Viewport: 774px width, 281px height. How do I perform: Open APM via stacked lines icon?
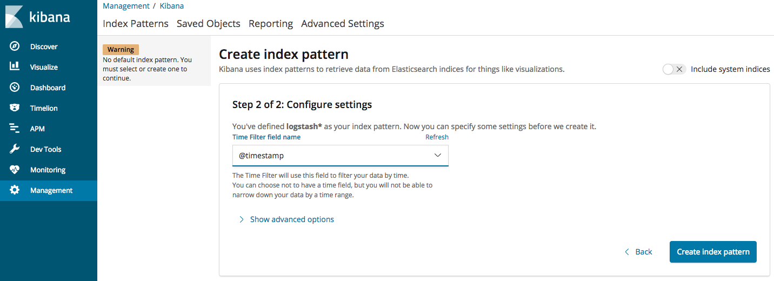click(15, 129)
